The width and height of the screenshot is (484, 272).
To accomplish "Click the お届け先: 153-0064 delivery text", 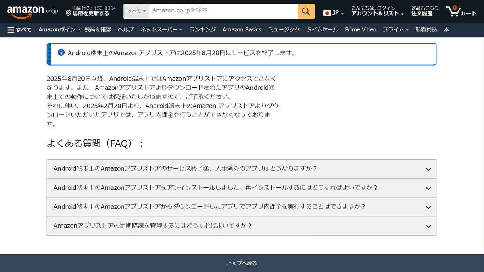I will (x=94, y=8).
